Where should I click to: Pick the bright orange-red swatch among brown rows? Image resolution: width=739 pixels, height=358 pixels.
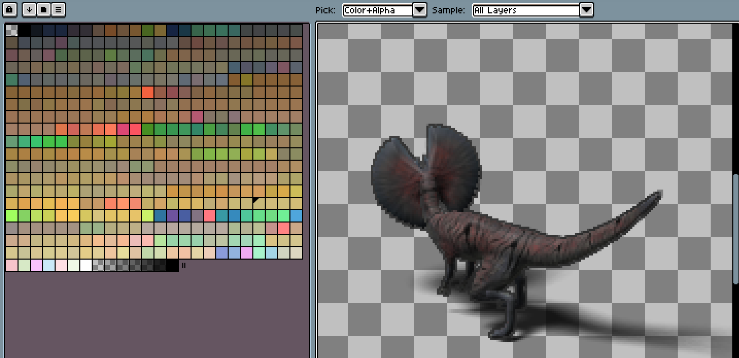[147, 92]
